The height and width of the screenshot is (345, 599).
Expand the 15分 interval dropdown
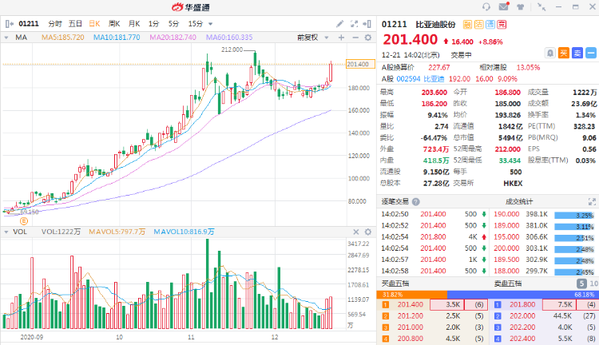(197, 24)
